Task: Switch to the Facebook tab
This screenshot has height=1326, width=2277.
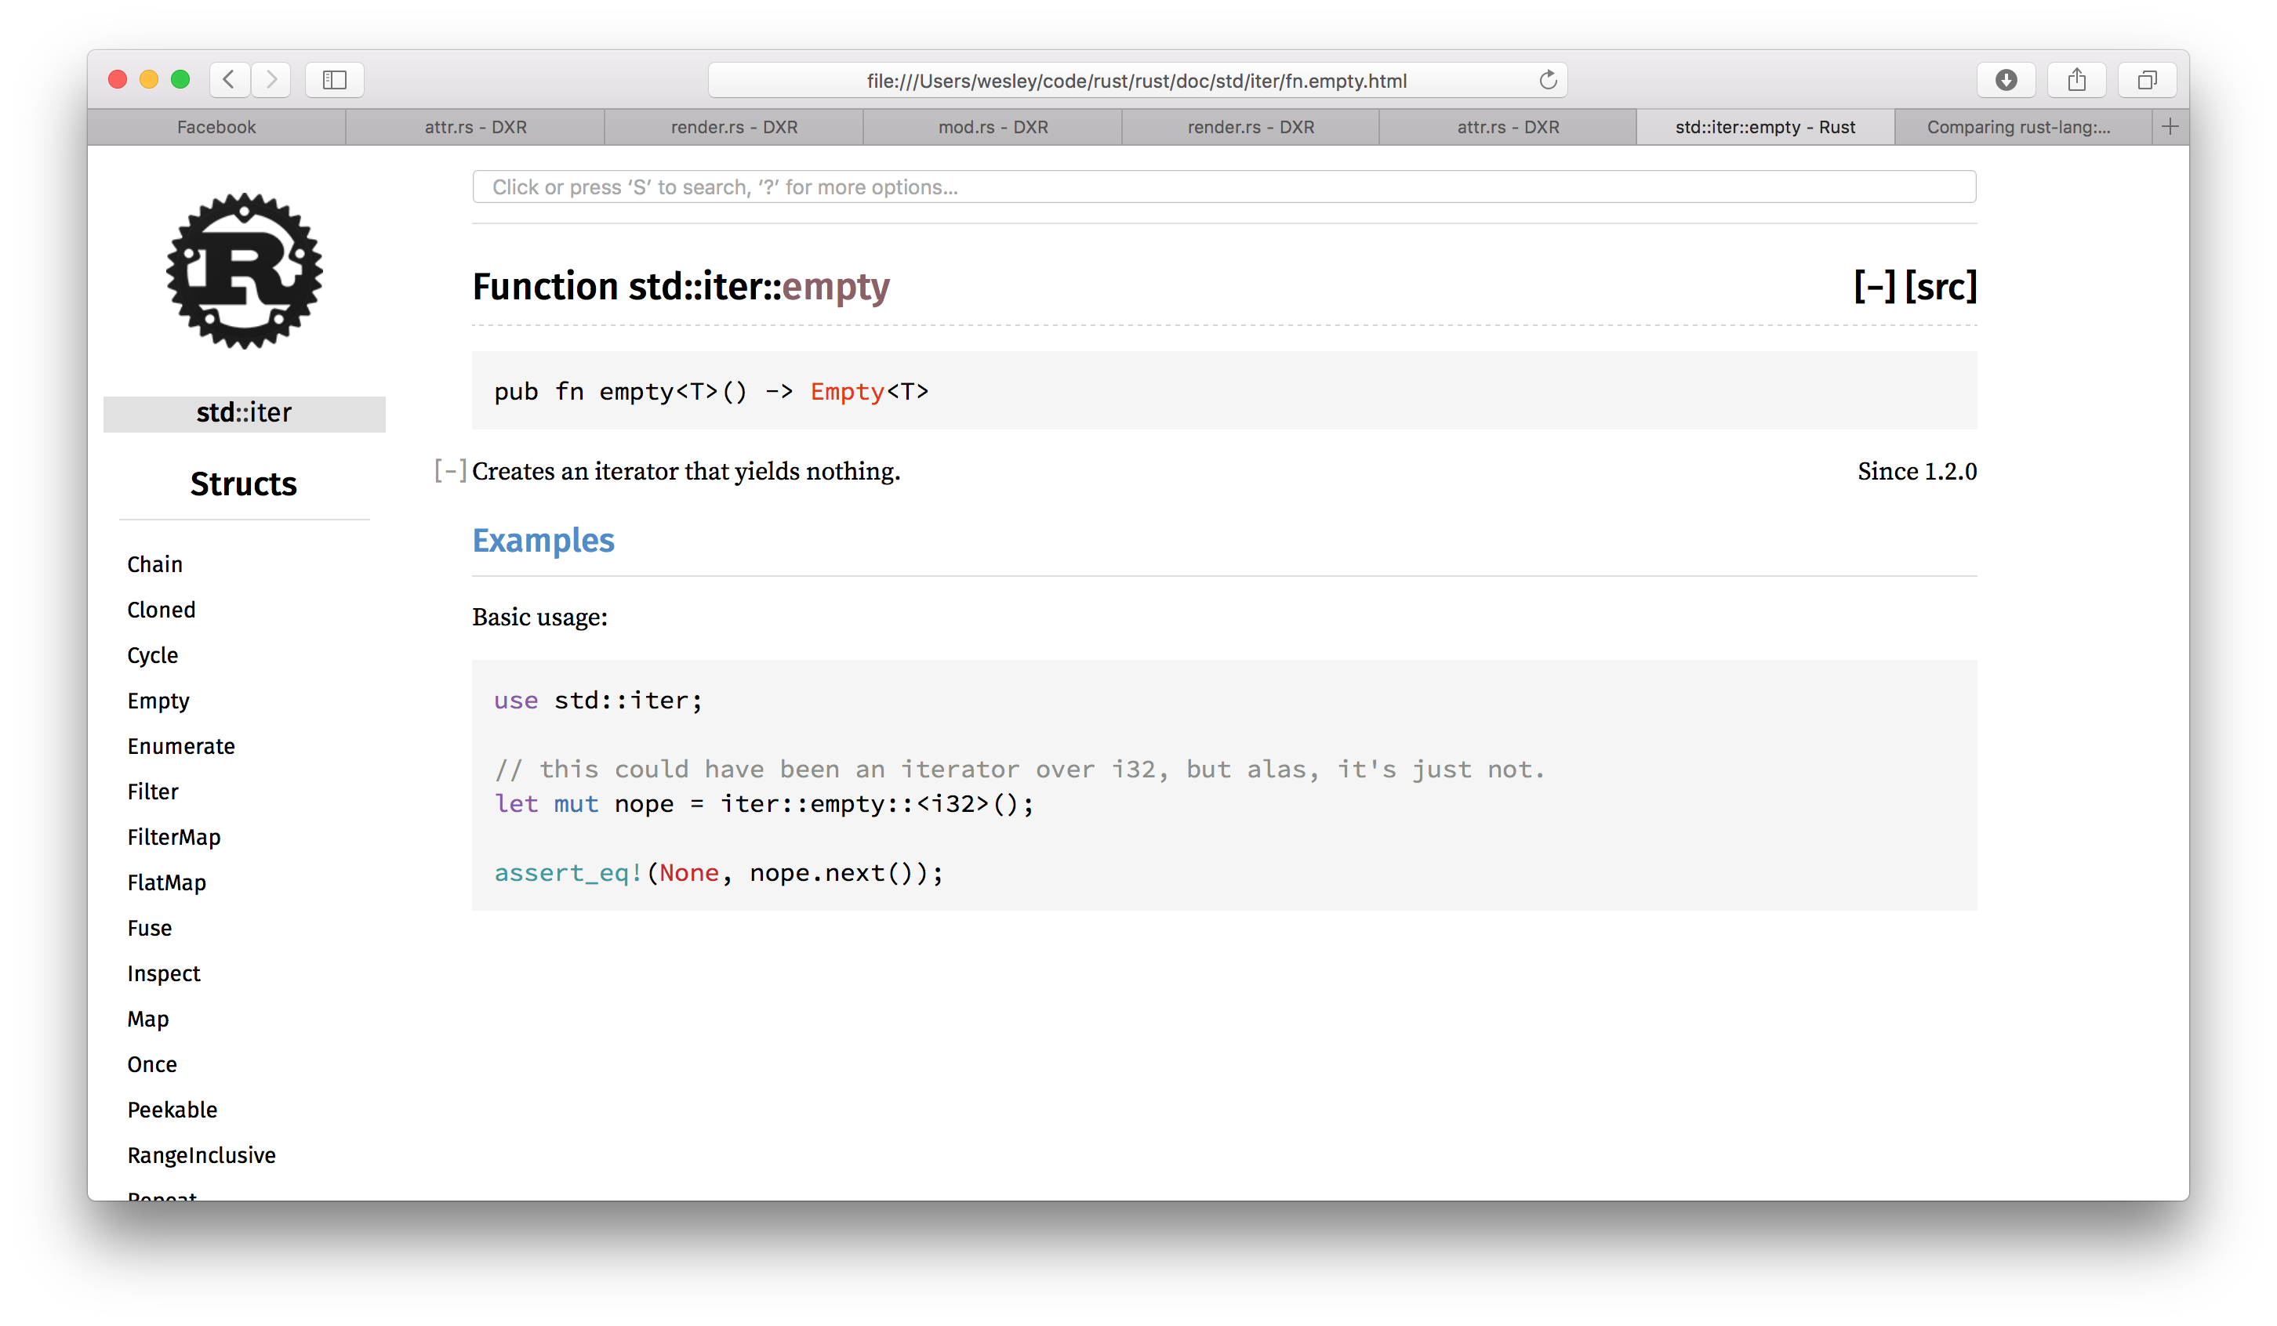Action: (217, 128)
